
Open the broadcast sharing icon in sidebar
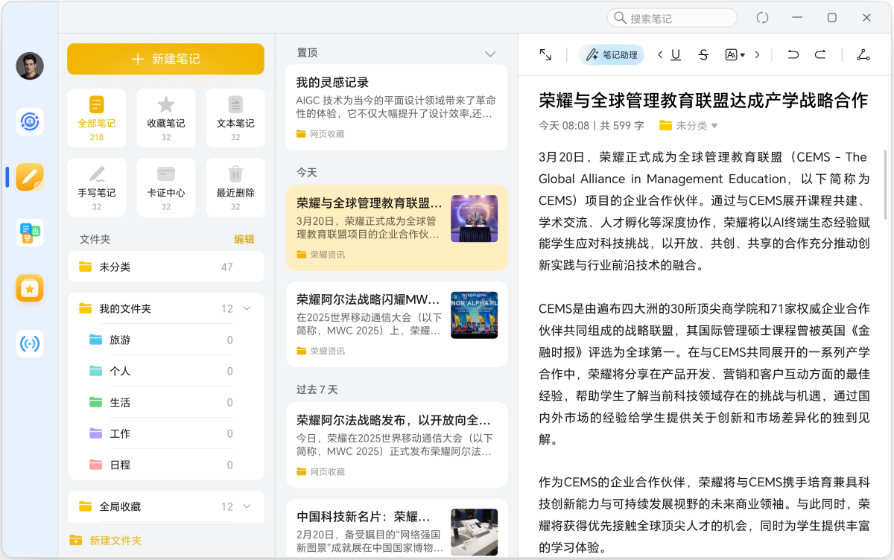click(x=29, y=343)
